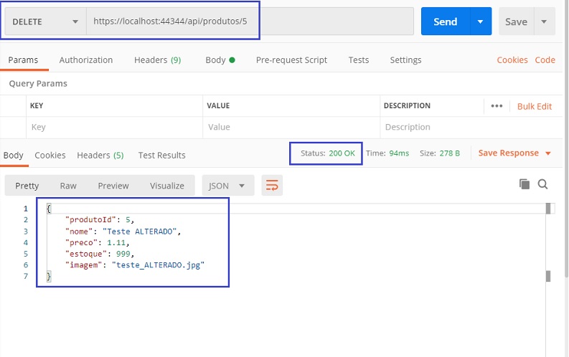Open the response Cookies tab

coord(50,156)
